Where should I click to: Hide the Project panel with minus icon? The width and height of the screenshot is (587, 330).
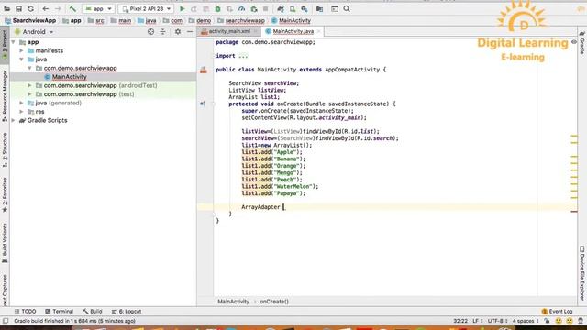[x=190, y=32]
